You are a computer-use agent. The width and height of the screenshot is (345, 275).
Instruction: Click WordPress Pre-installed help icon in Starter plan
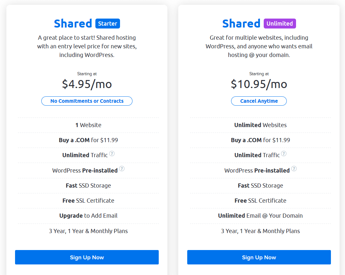(122, 169)
